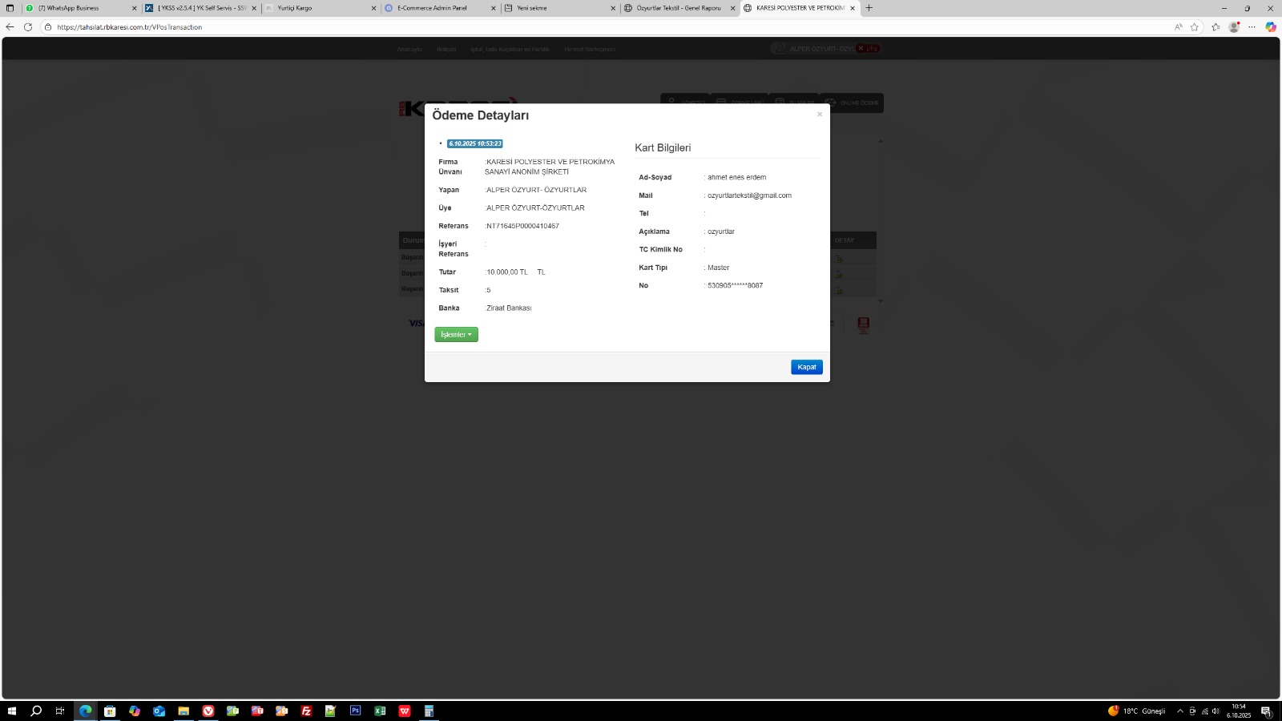Open Edge settings and more menu
1282x721 pixels.
(1252, 27)
